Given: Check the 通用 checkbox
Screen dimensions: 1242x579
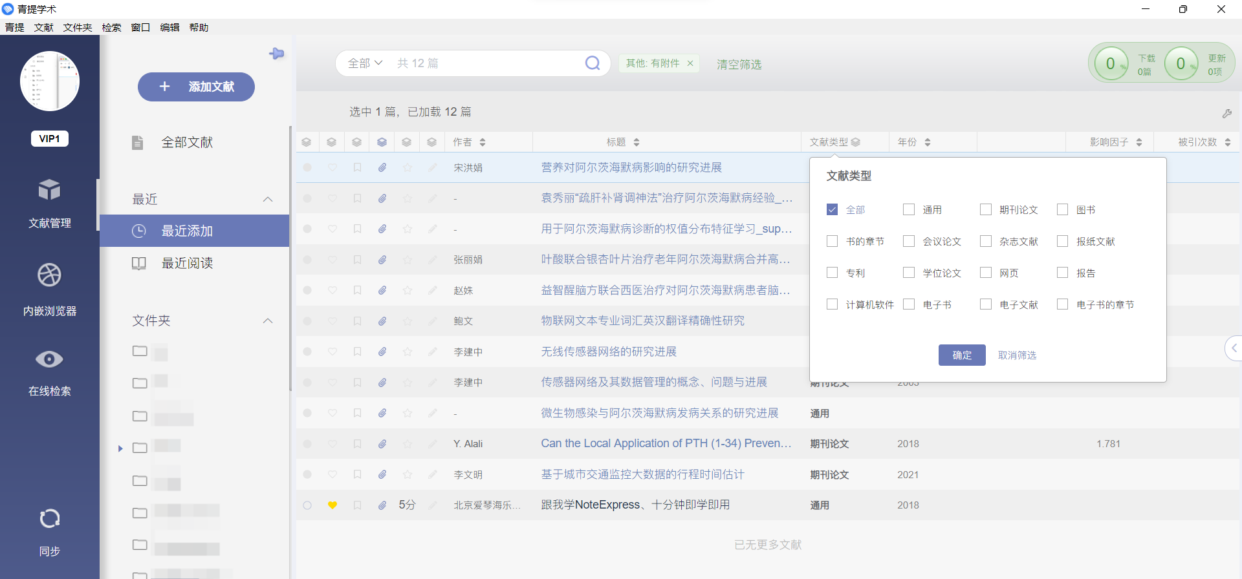Looking at the screenshot, I should 909,209.
